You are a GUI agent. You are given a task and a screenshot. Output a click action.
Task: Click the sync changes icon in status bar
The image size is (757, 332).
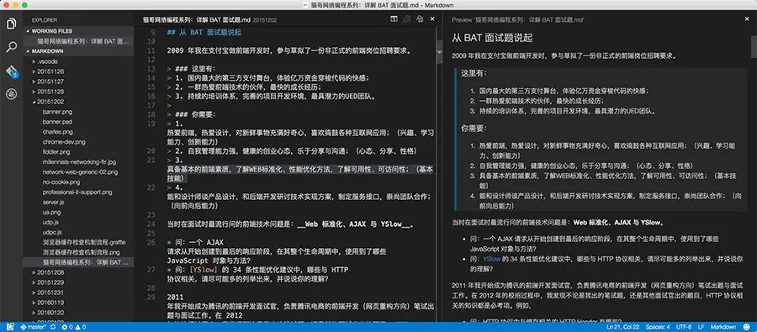(x=53, y=327)
